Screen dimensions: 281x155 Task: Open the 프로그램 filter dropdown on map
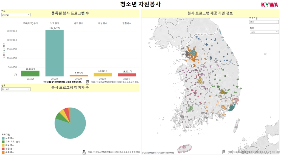pos(264,22)
